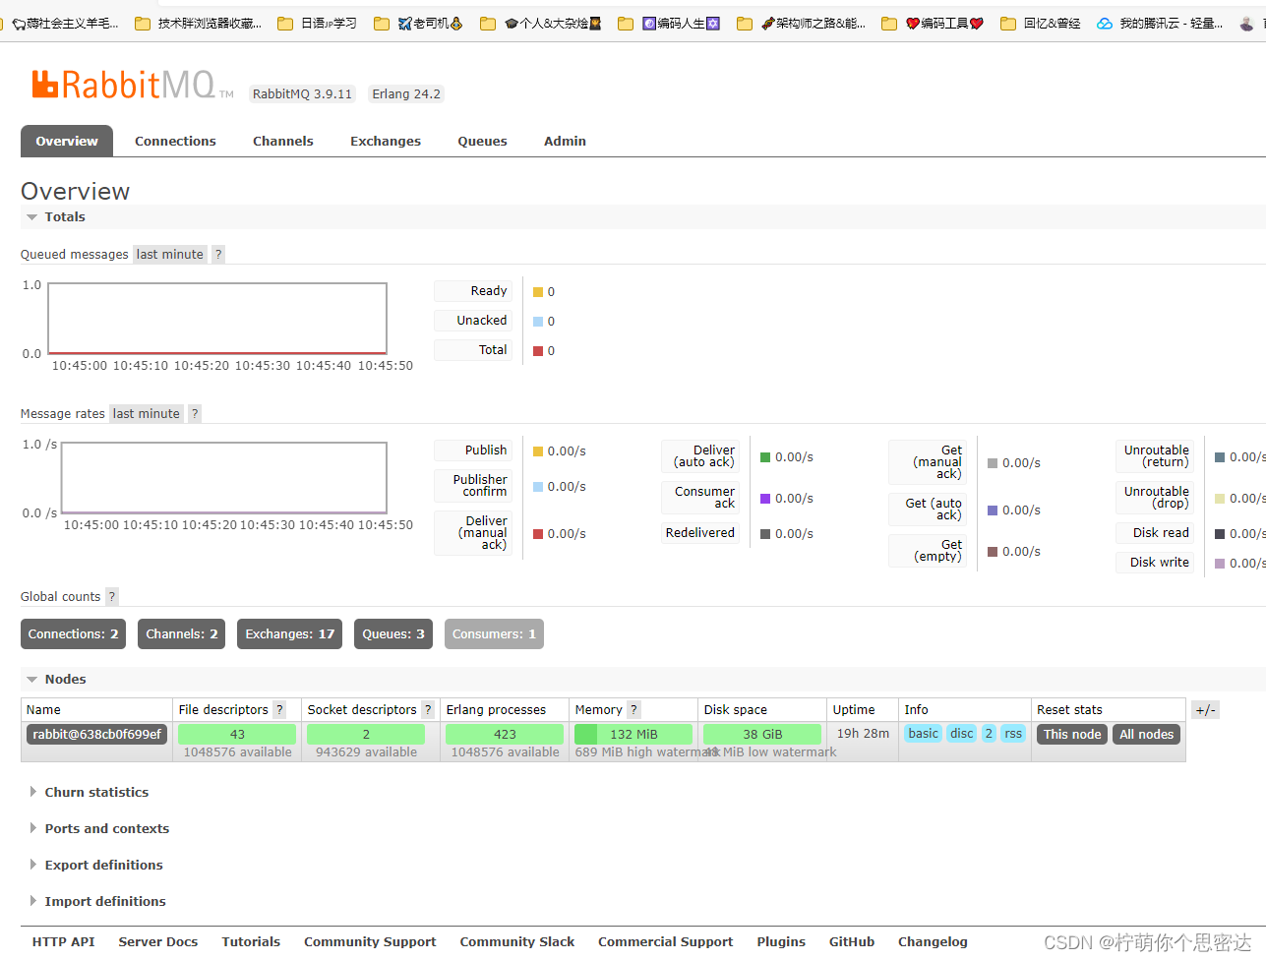Image resolution: width=1266 pixels, height=961 pixels.
Task: Switch to the Channels tab
Action: [x=283, y=141]
